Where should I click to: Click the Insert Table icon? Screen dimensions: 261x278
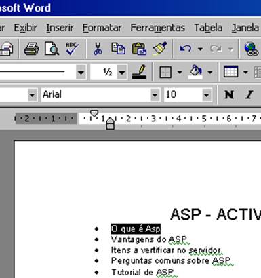[230, 72]
